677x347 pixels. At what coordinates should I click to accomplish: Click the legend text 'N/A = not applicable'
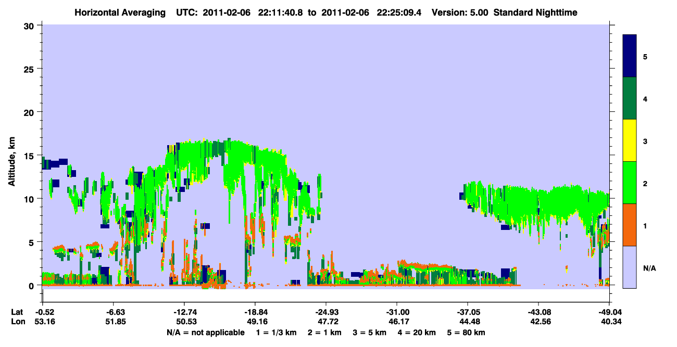pyautogui.click(x=205, y=332)
